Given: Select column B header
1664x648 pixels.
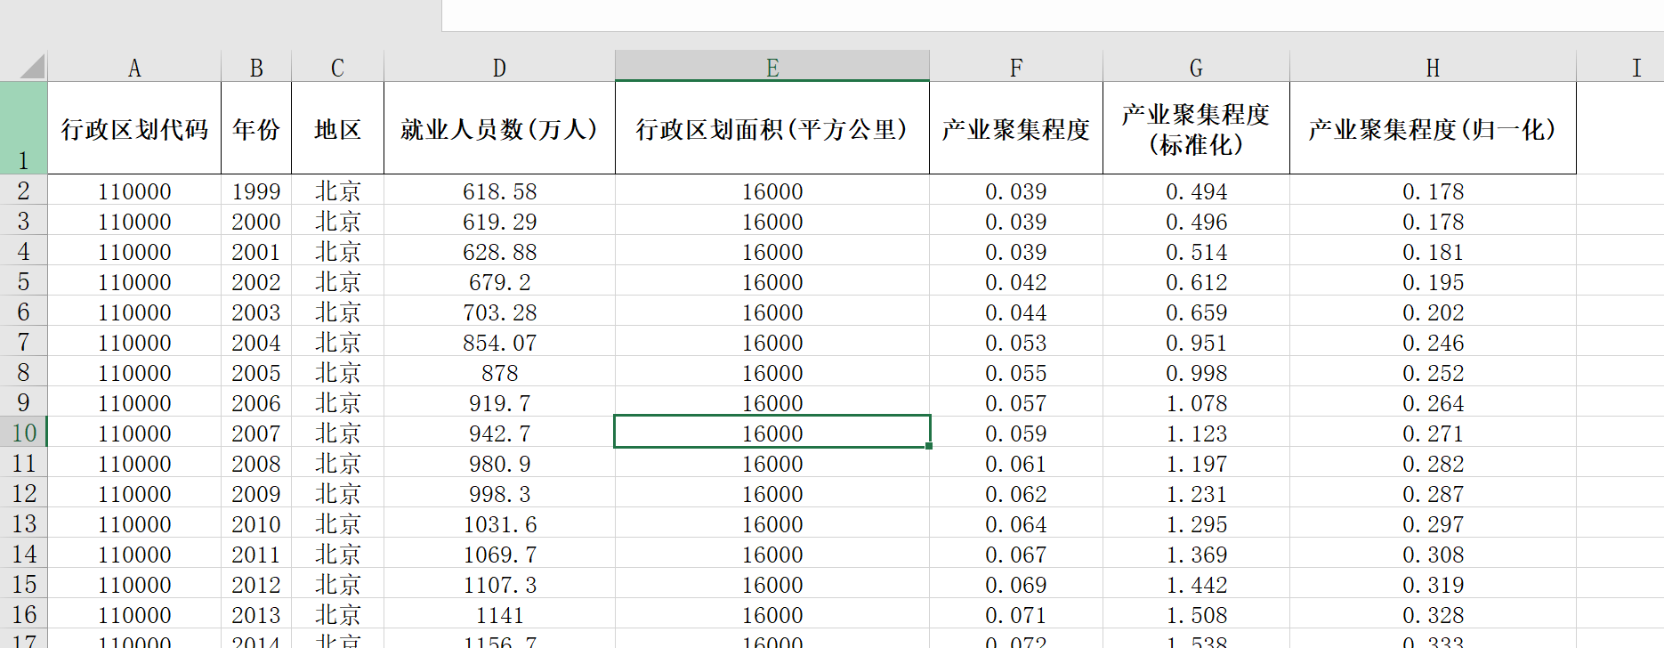Looking at the screenshot, I should [x=256, y=68].
